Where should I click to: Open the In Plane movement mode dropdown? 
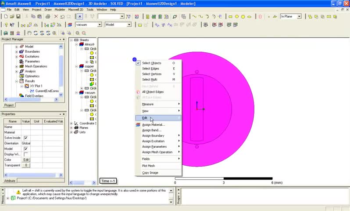[299, 16]
